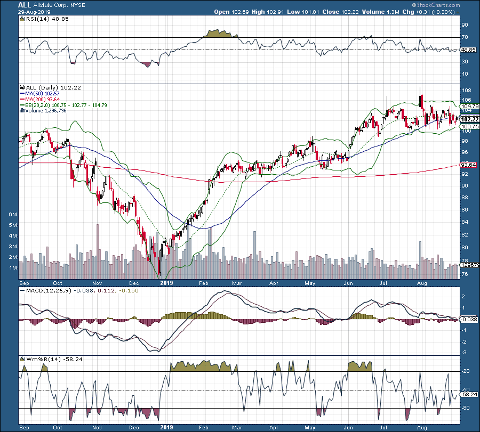
Task: Click the 6M volume scale label
Action: [x=13, y=215]
